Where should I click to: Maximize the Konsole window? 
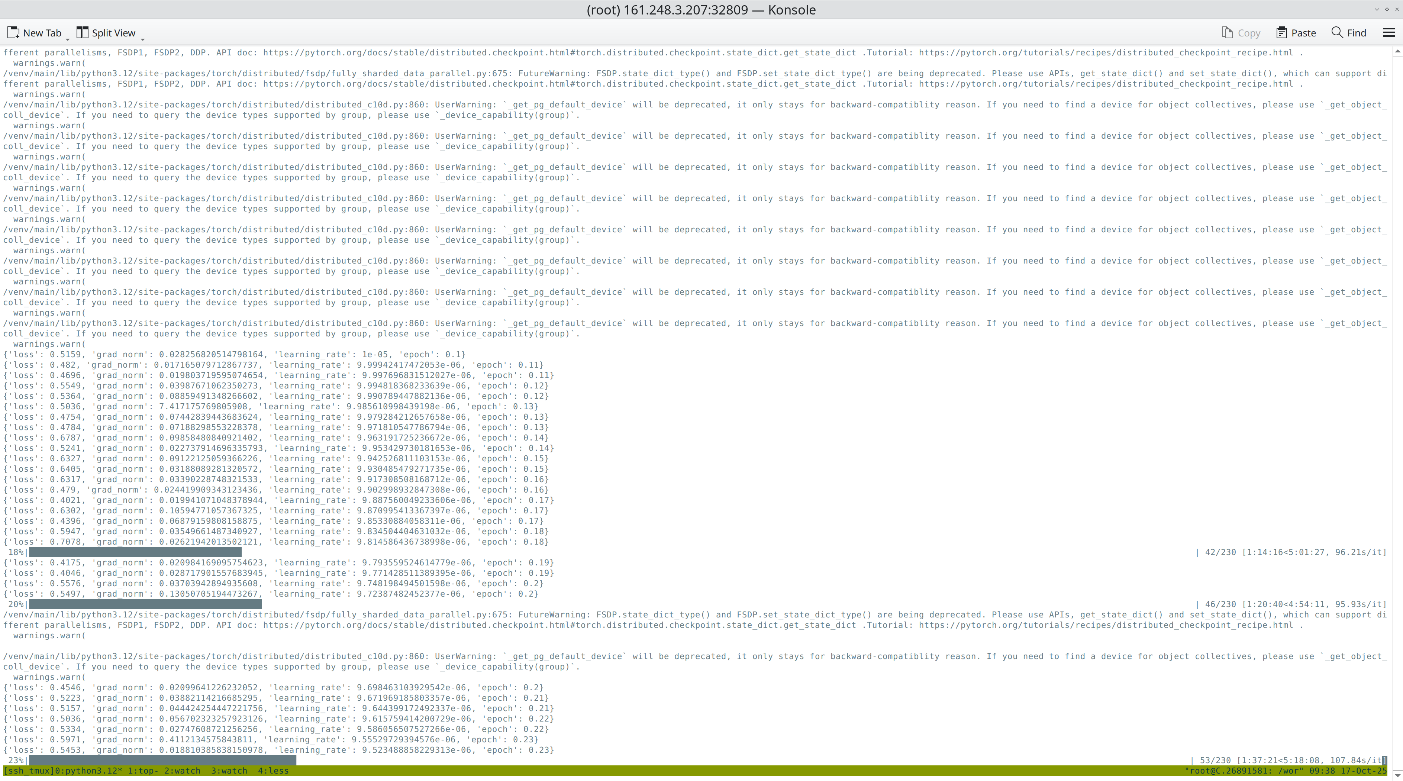1387,9
